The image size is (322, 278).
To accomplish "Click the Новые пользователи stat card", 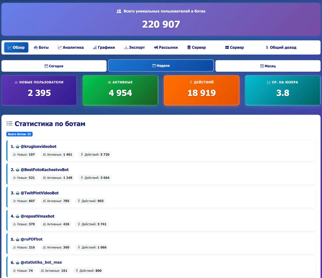I will pyautogui.click(x=39, y=90).
